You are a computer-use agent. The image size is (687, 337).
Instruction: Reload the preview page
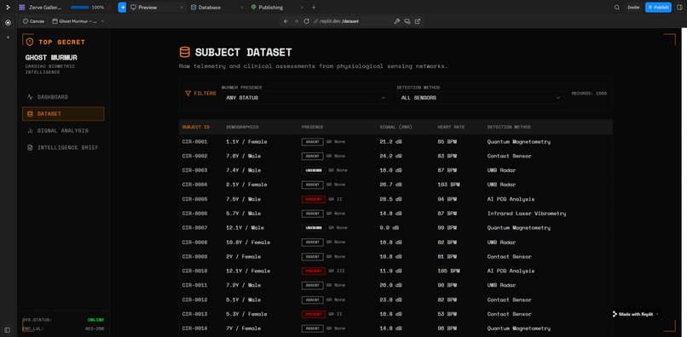tap(306, 21)
